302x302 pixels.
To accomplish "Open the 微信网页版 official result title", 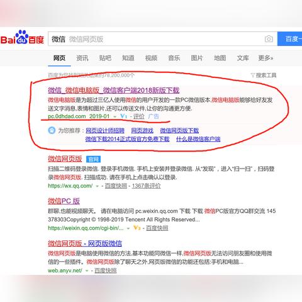I will coord(65,159).
